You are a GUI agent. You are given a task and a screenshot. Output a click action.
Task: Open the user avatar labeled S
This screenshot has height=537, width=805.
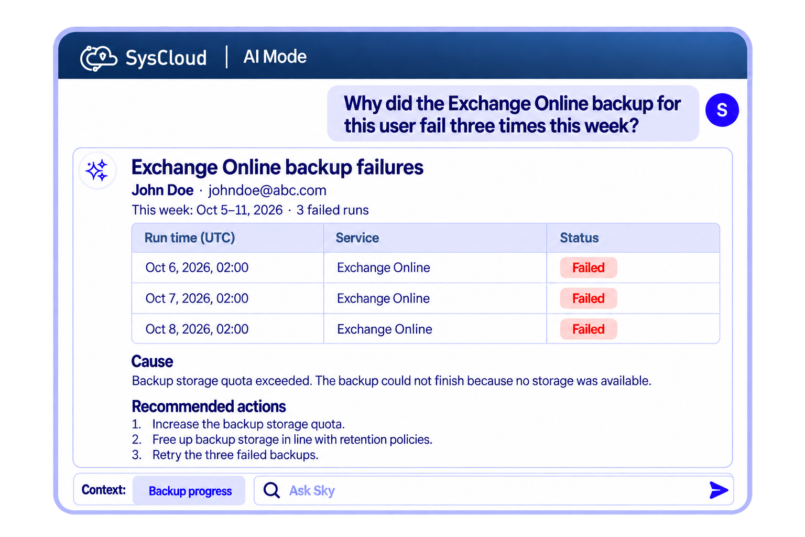coord(722,110)
